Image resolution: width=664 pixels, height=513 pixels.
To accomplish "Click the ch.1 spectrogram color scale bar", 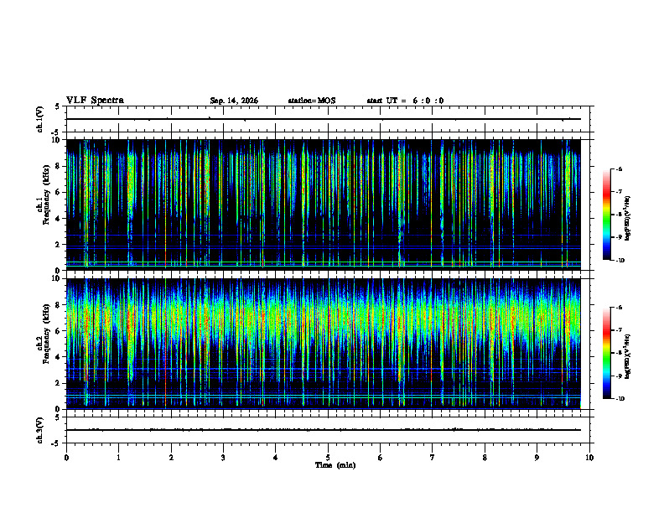I will point(606,215).
